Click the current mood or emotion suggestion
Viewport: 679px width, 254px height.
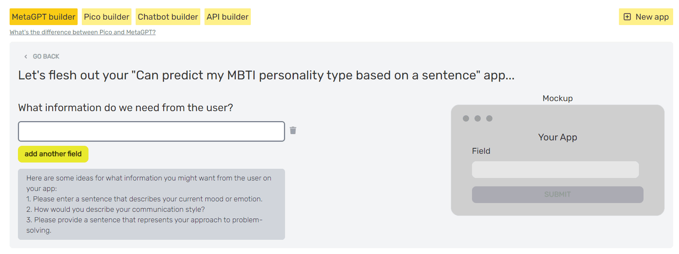[x=144, y=199]
